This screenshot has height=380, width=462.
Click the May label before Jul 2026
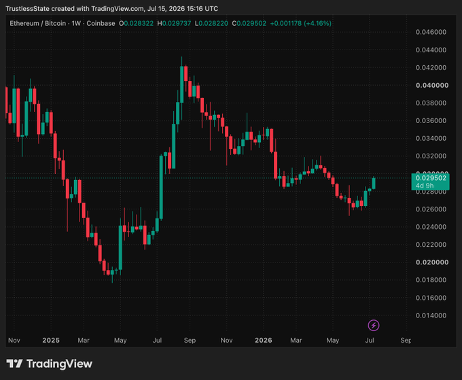(x=333, y=340)
